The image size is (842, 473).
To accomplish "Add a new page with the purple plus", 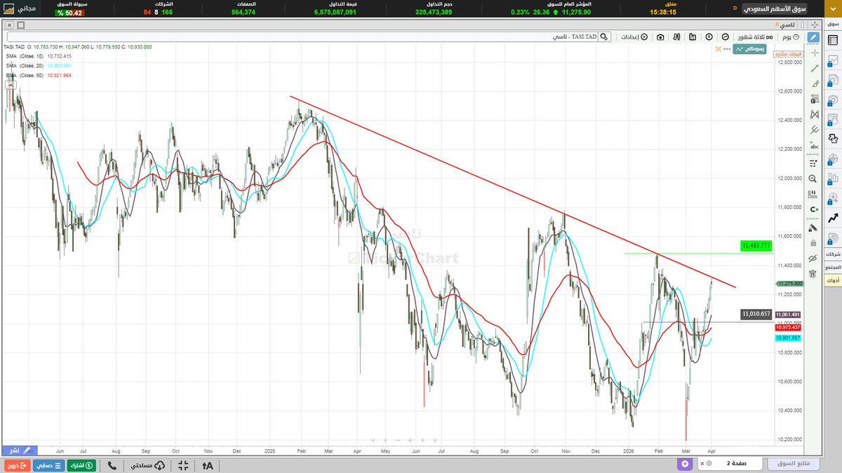I will pyautogui.click(x=685, y=464).
